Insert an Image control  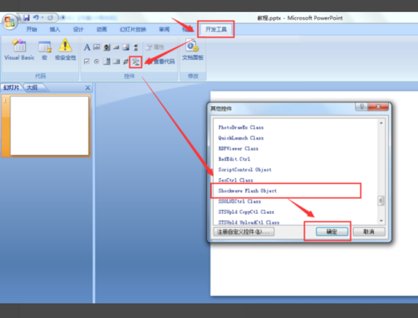pyautogui.click(x=126, y=47)
